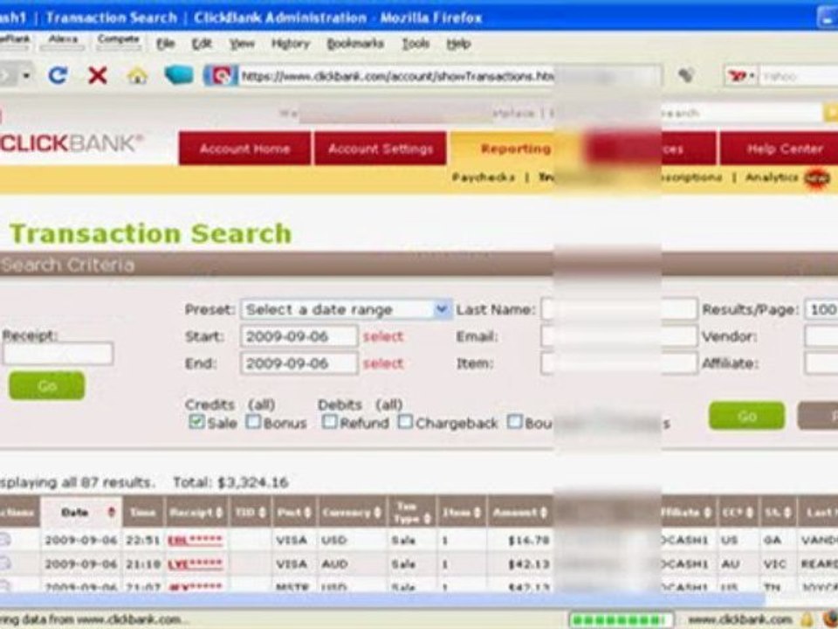Viewport: 838px width, 629px height.
Task: Sort by the TID column header
Action: pos(251,512)
